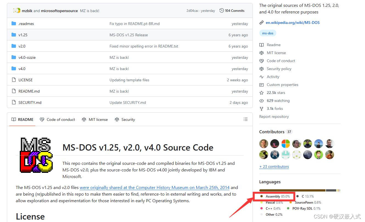The image size is (365, 222).
Task: Click the C segment of the language bar
Action: pyautogui.click(x=331, y=190)
